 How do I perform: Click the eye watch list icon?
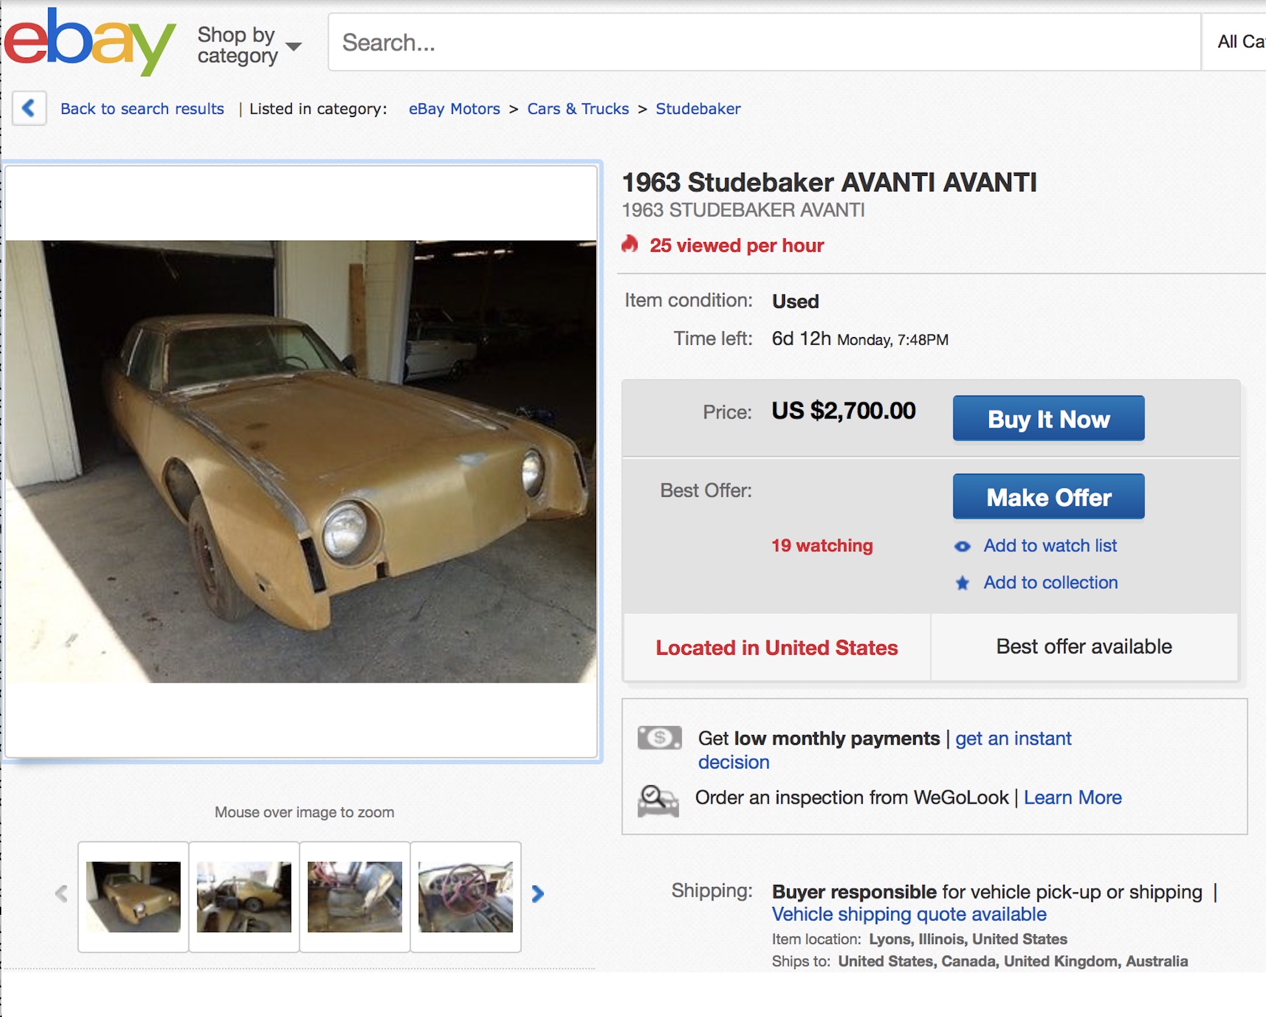[x=962, y=547]
